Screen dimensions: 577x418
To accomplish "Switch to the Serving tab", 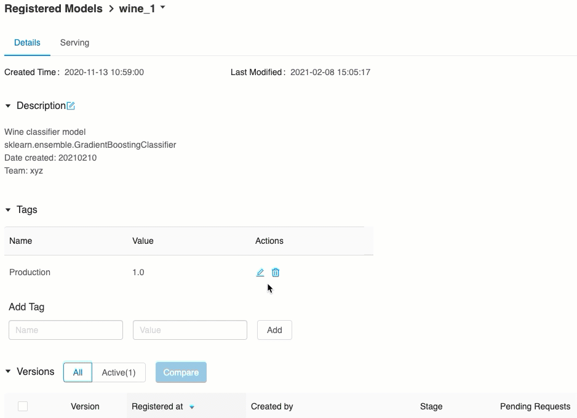I will pyautogui.click(x=74, y=42).
